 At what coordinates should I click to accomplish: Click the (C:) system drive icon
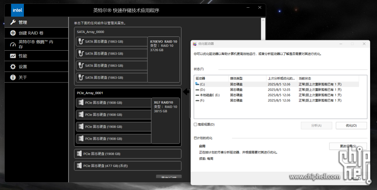[x=197, y=84]
